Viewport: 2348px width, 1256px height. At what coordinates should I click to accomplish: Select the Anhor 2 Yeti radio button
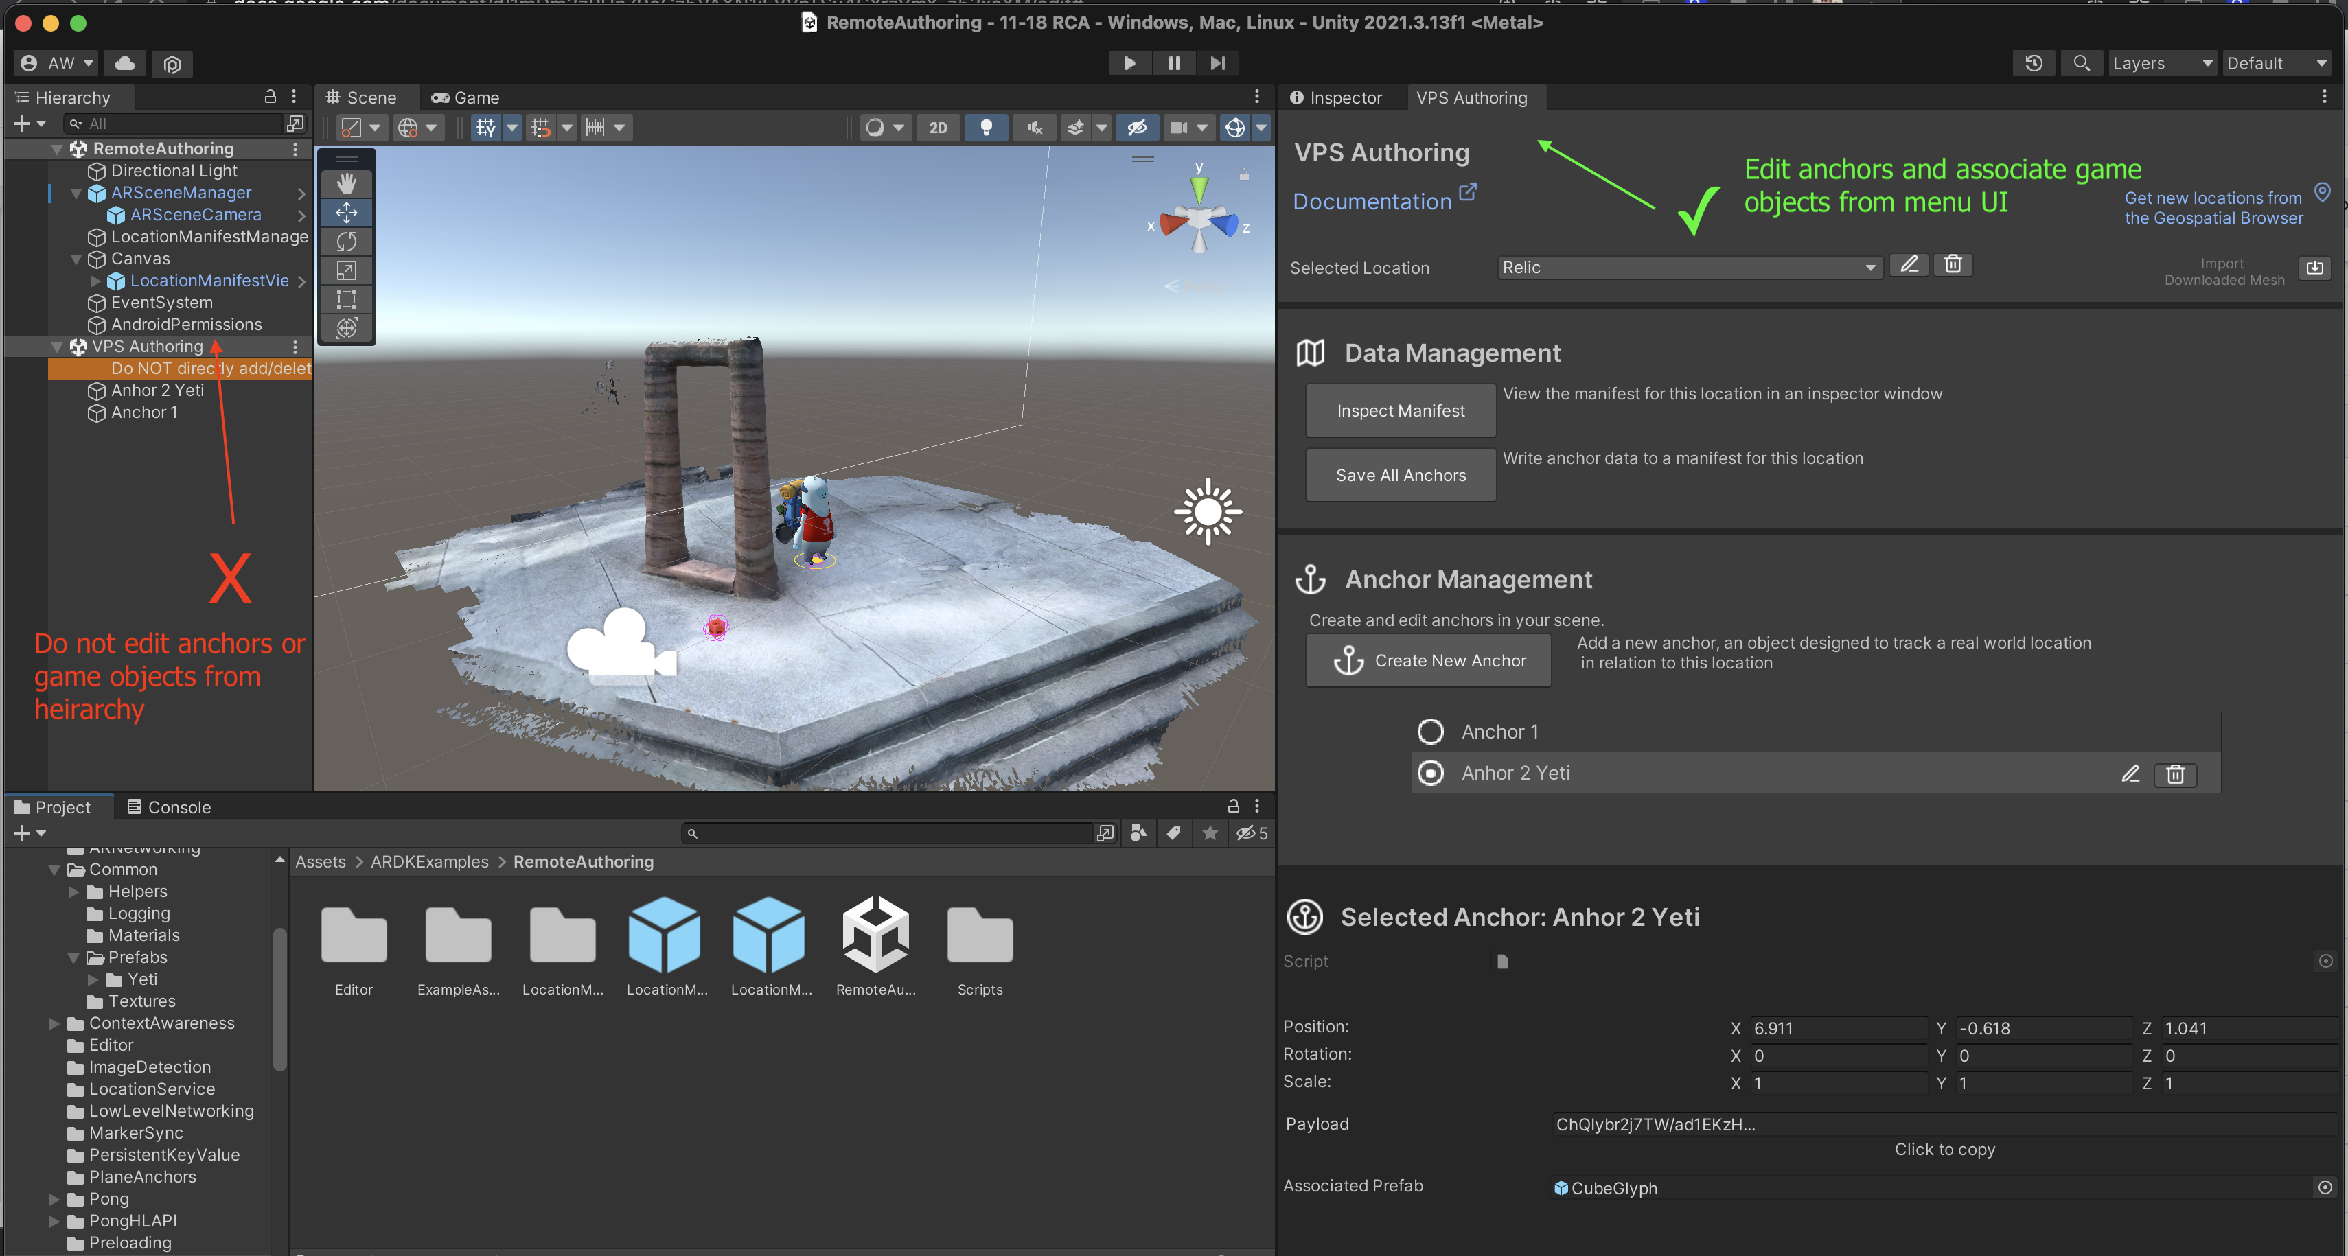1430,773
